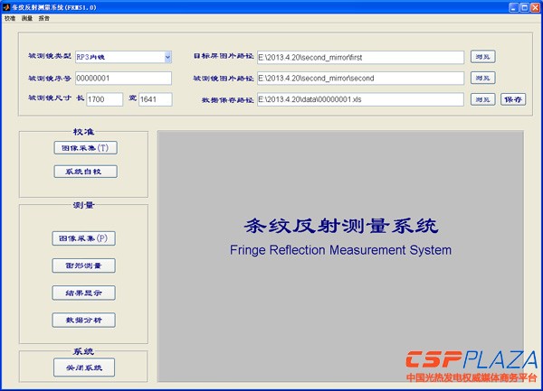The width and height of the screenshot is (543, 391).
Task: Click the 被测镜图片路径 path field
Action: tap(359, 79)
